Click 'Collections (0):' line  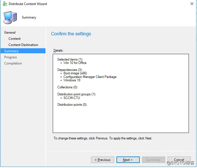click(x=68, y=87)
